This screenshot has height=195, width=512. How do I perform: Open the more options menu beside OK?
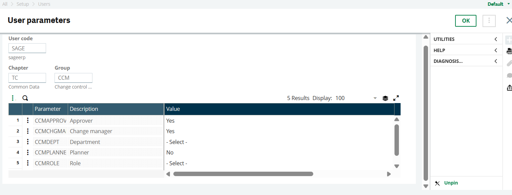[489, 21]
